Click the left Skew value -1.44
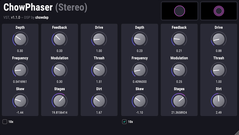The height and width of the screenshot is (135, 239). click(x=20, y=112)
